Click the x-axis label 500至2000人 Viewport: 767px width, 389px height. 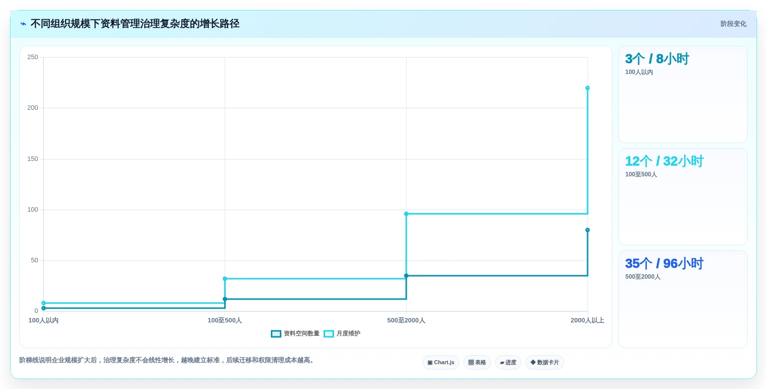click(406, 320)
